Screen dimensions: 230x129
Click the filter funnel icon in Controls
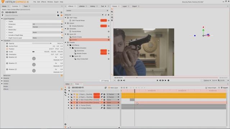click(x=3, y=15)
